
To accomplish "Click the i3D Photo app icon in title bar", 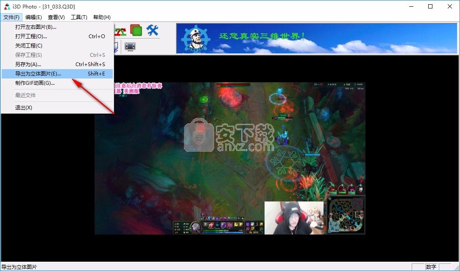I will coord(7,6).
